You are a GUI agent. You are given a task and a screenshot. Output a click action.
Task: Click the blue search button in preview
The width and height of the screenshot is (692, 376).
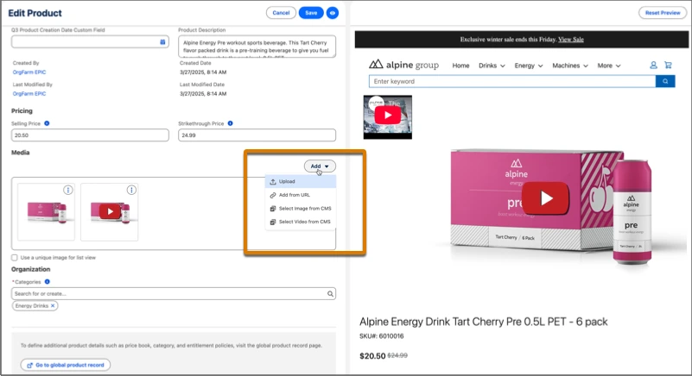[x=665, y=81]
